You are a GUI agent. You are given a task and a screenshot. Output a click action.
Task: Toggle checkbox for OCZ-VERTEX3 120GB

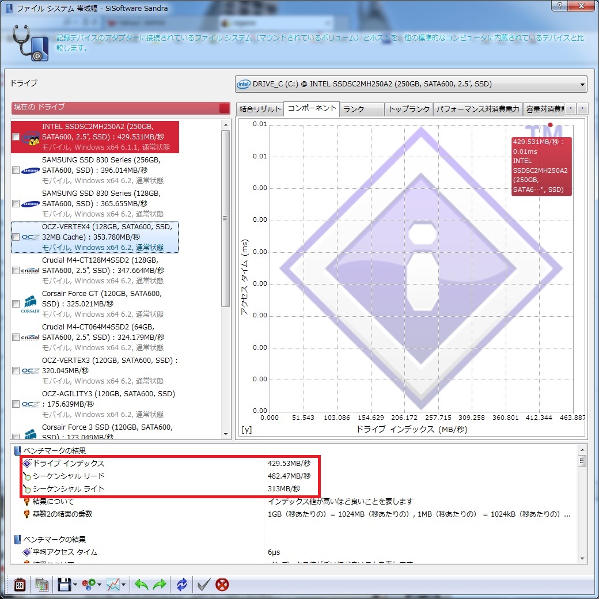pos(16,370)
